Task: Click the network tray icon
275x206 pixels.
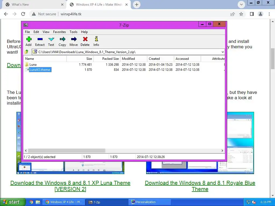Action: coord(248,202)
